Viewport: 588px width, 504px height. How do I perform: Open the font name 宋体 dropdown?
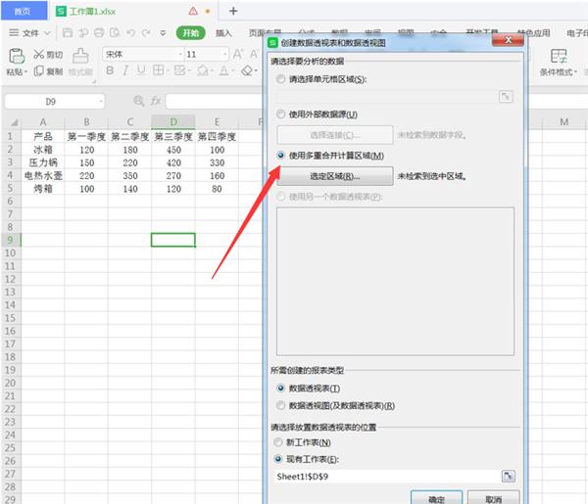(x=180, y=54)
